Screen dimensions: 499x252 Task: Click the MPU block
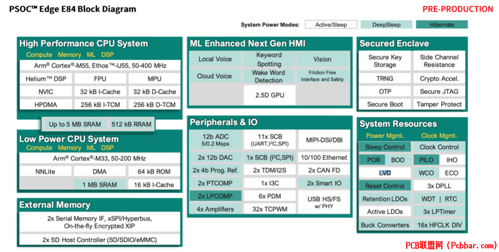point(154,79)
